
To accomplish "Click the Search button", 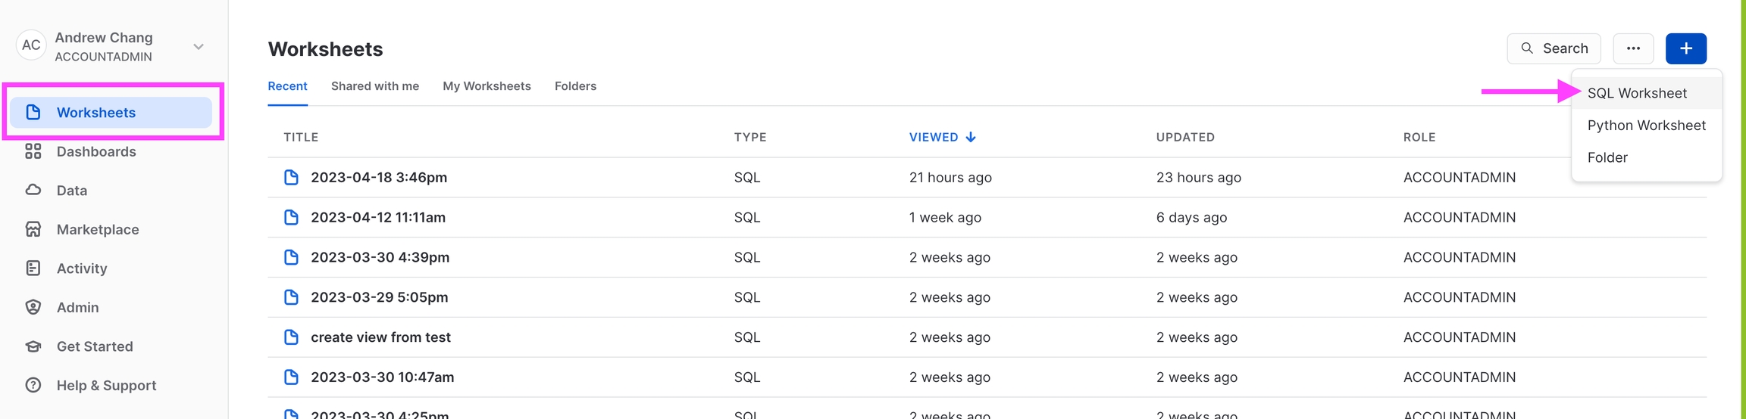I will [1554, 48].
